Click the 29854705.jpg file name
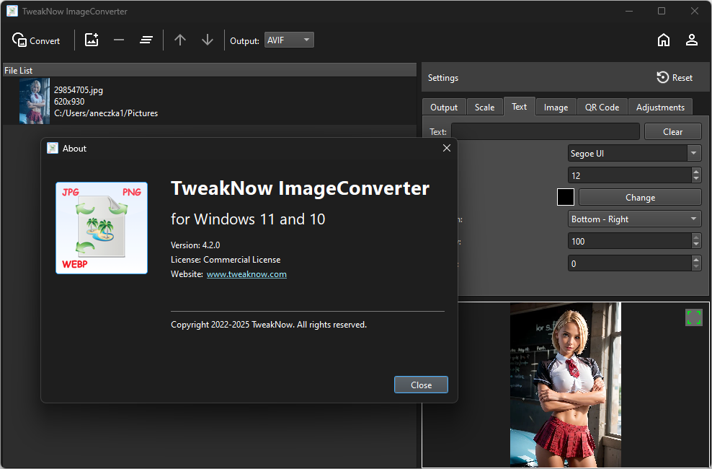The image size is (712, 469). [79, 90]
